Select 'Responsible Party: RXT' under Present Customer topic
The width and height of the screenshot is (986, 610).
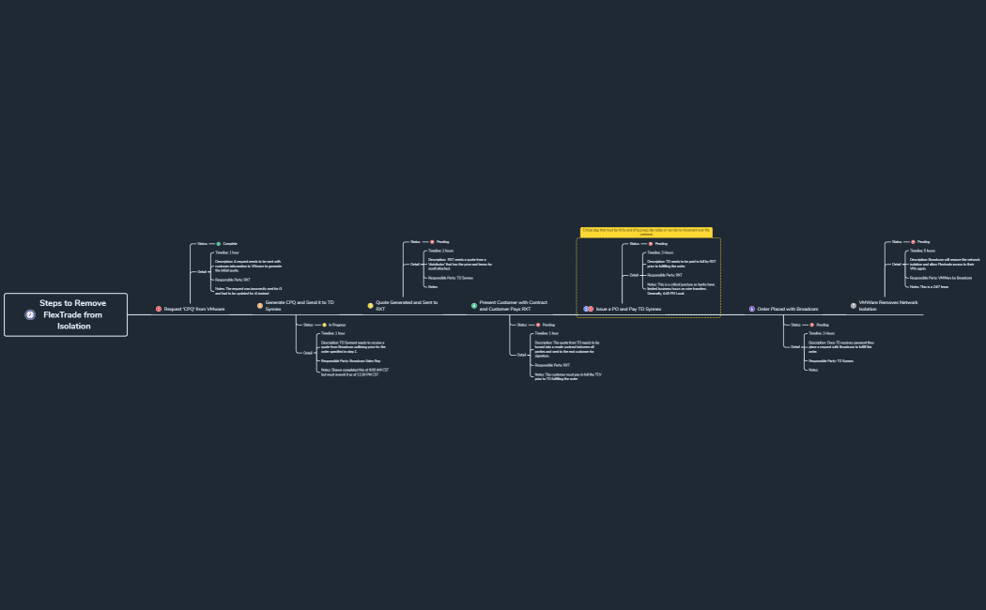[x=552, y=365]
